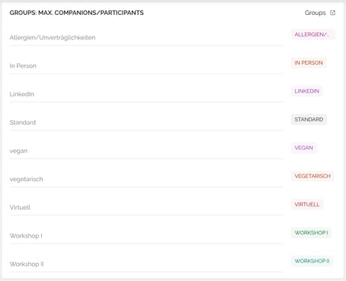
Task: Focus the Allergien/Unverträglichkeiten input field
Action: pyautogui.click(x=146, y=38)
